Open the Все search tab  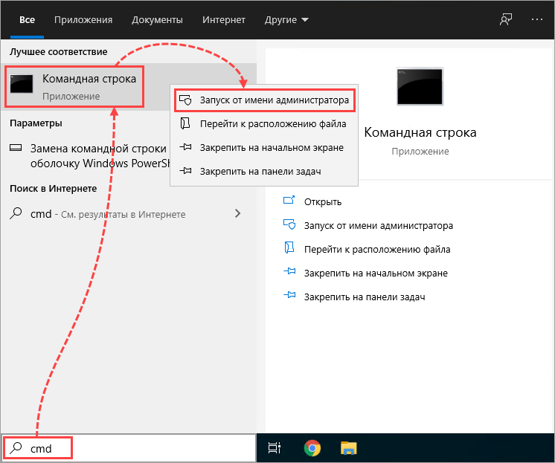click(27, 20)
